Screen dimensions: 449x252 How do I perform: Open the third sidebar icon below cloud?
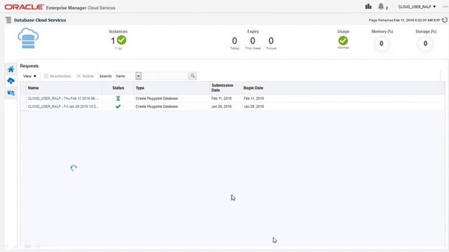pyautogui.click(x=11, y=93)
